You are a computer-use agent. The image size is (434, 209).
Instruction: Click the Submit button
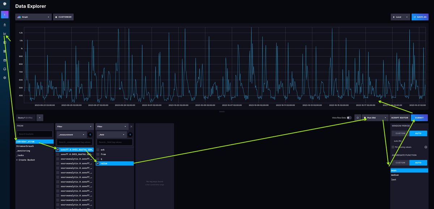(419, 118)
